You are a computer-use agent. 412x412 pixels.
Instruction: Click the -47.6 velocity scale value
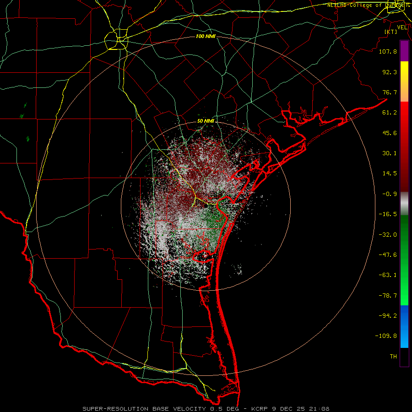point(388,255)
